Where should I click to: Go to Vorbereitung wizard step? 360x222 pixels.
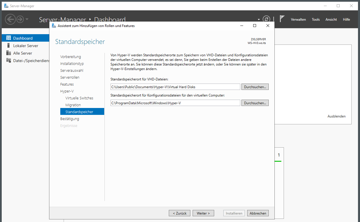(x=71, y=57)
